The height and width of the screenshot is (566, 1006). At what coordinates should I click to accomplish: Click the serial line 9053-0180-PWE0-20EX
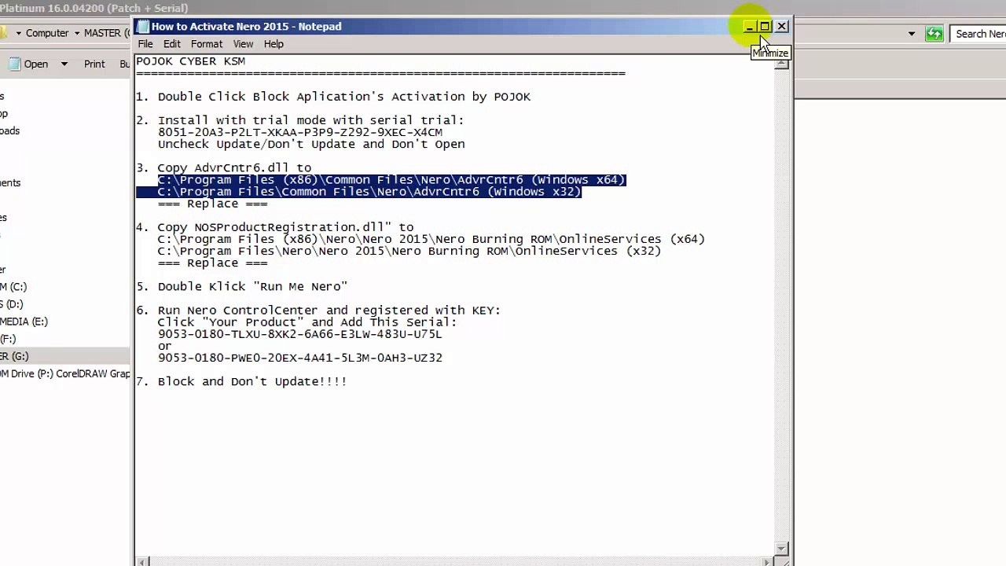(x=299, y=358)
